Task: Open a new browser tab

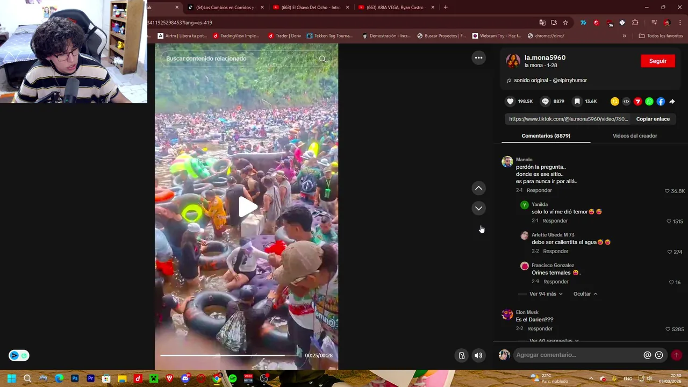Action: 446,8
